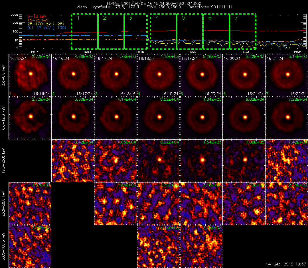Click the 25.0-50.0 keV row label

(3, 204)
